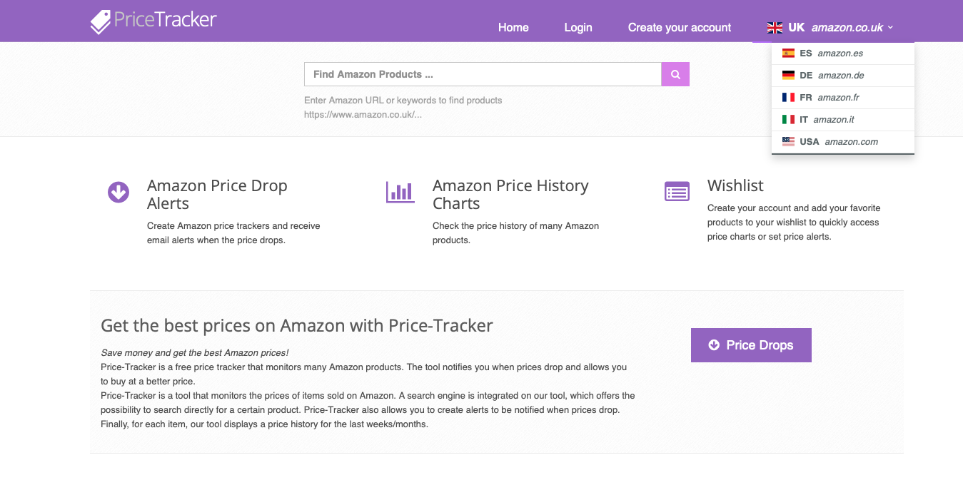Open the Home menu item
963x480 pixels.
pos(513,27)
